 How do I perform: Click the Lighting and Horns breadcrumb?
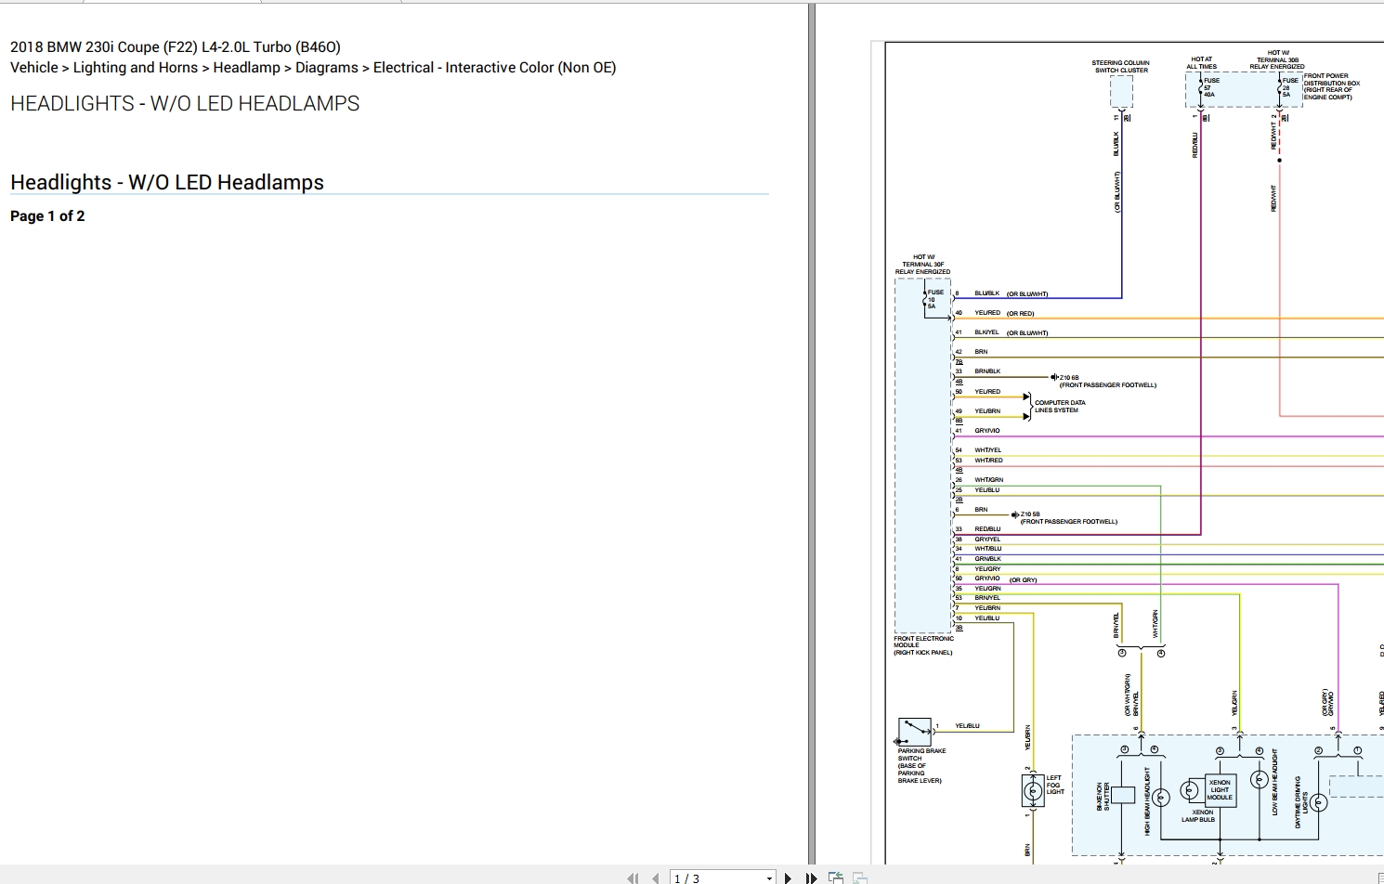136,68
